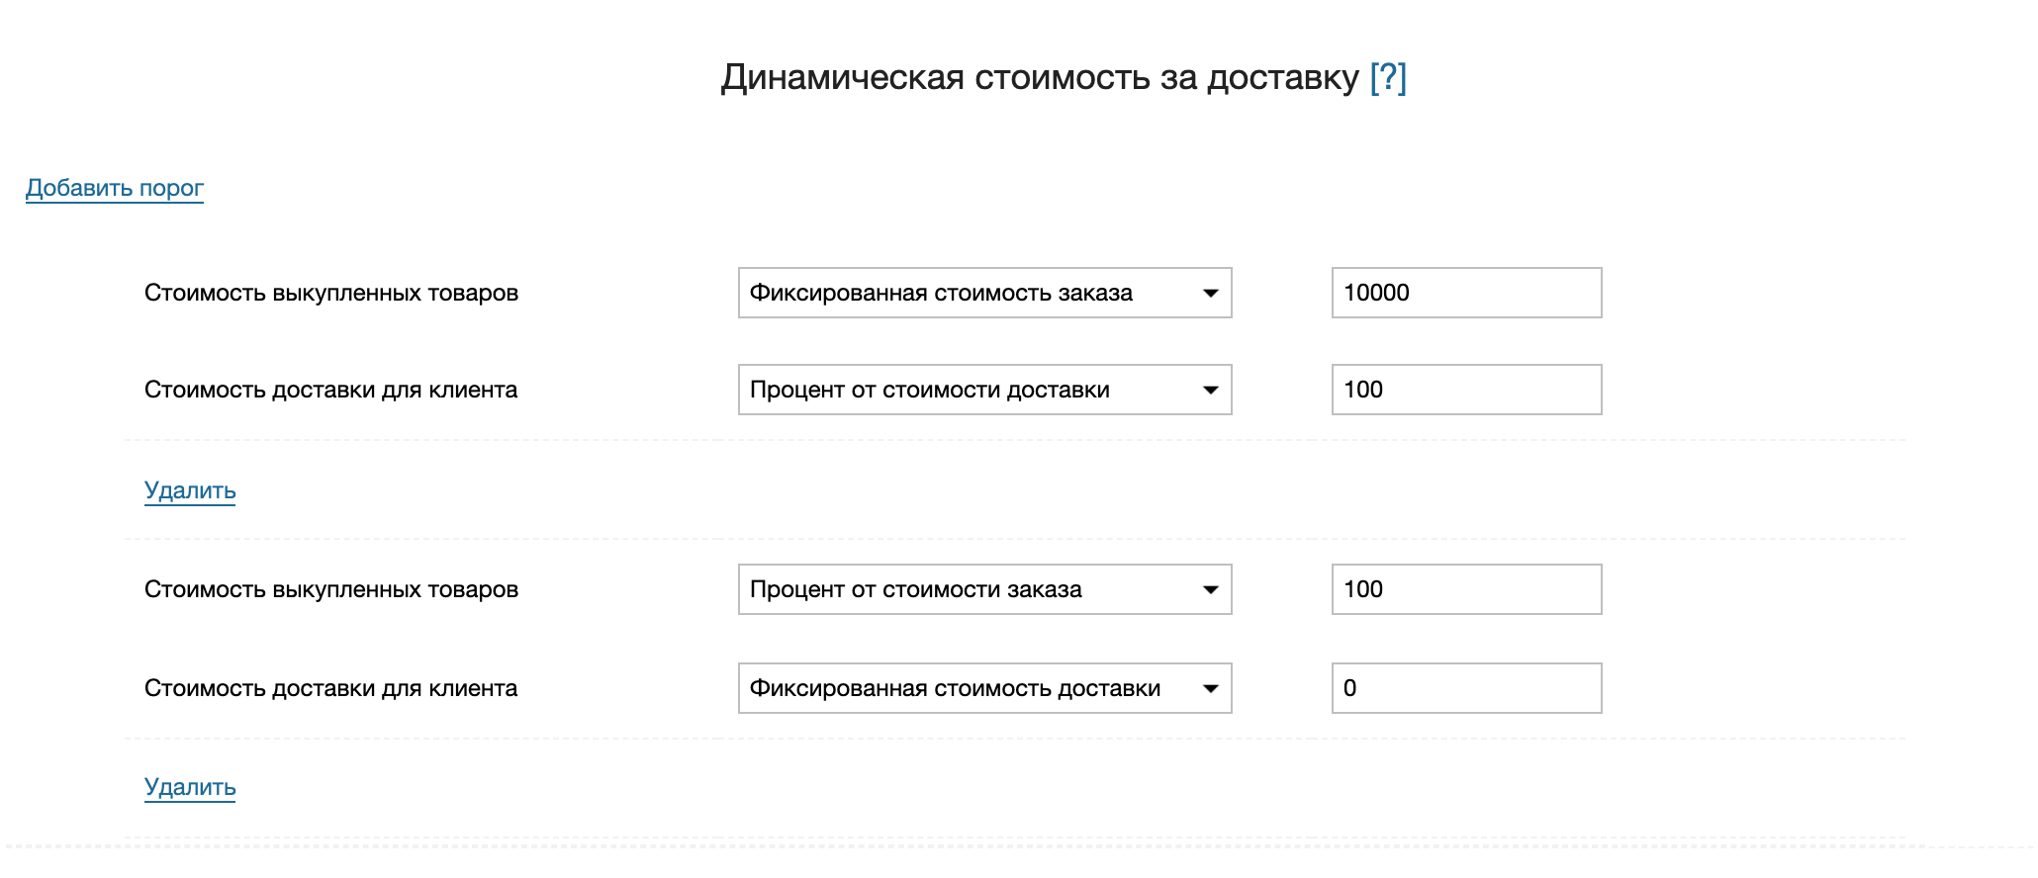Select the 100 field next to Процент от стоимости заказа
This screenshot has width=2038, height=878.
(x=1466, y=589)
